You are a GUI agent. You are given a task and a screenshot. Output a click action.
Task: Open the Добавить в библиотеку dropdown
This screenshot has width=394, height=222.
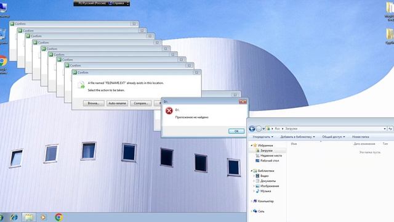[x=297, y=137]
